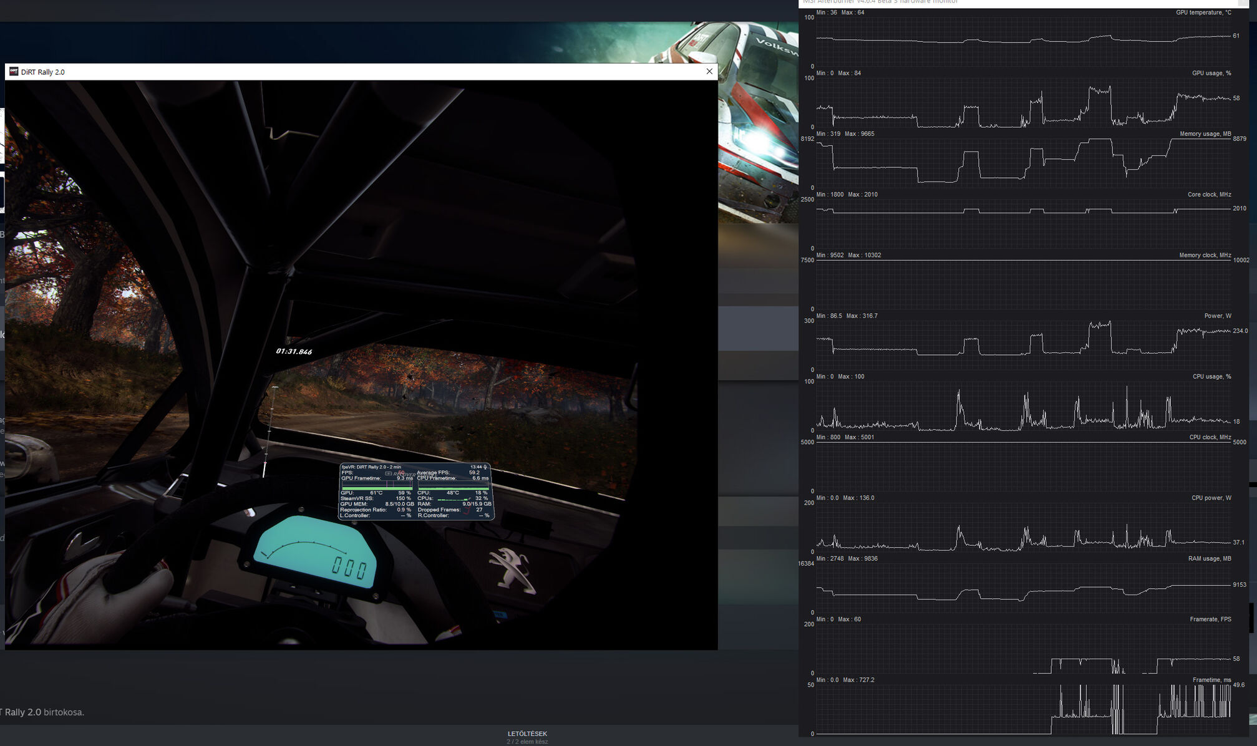Click the Framerate FPS graph
This screenshot has height=746, width=1257.
(x=1023, y=649)
